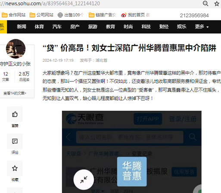Click the number 2123956984 text
This screenshot has width=221, height=193.
click(x=194, y=16)
